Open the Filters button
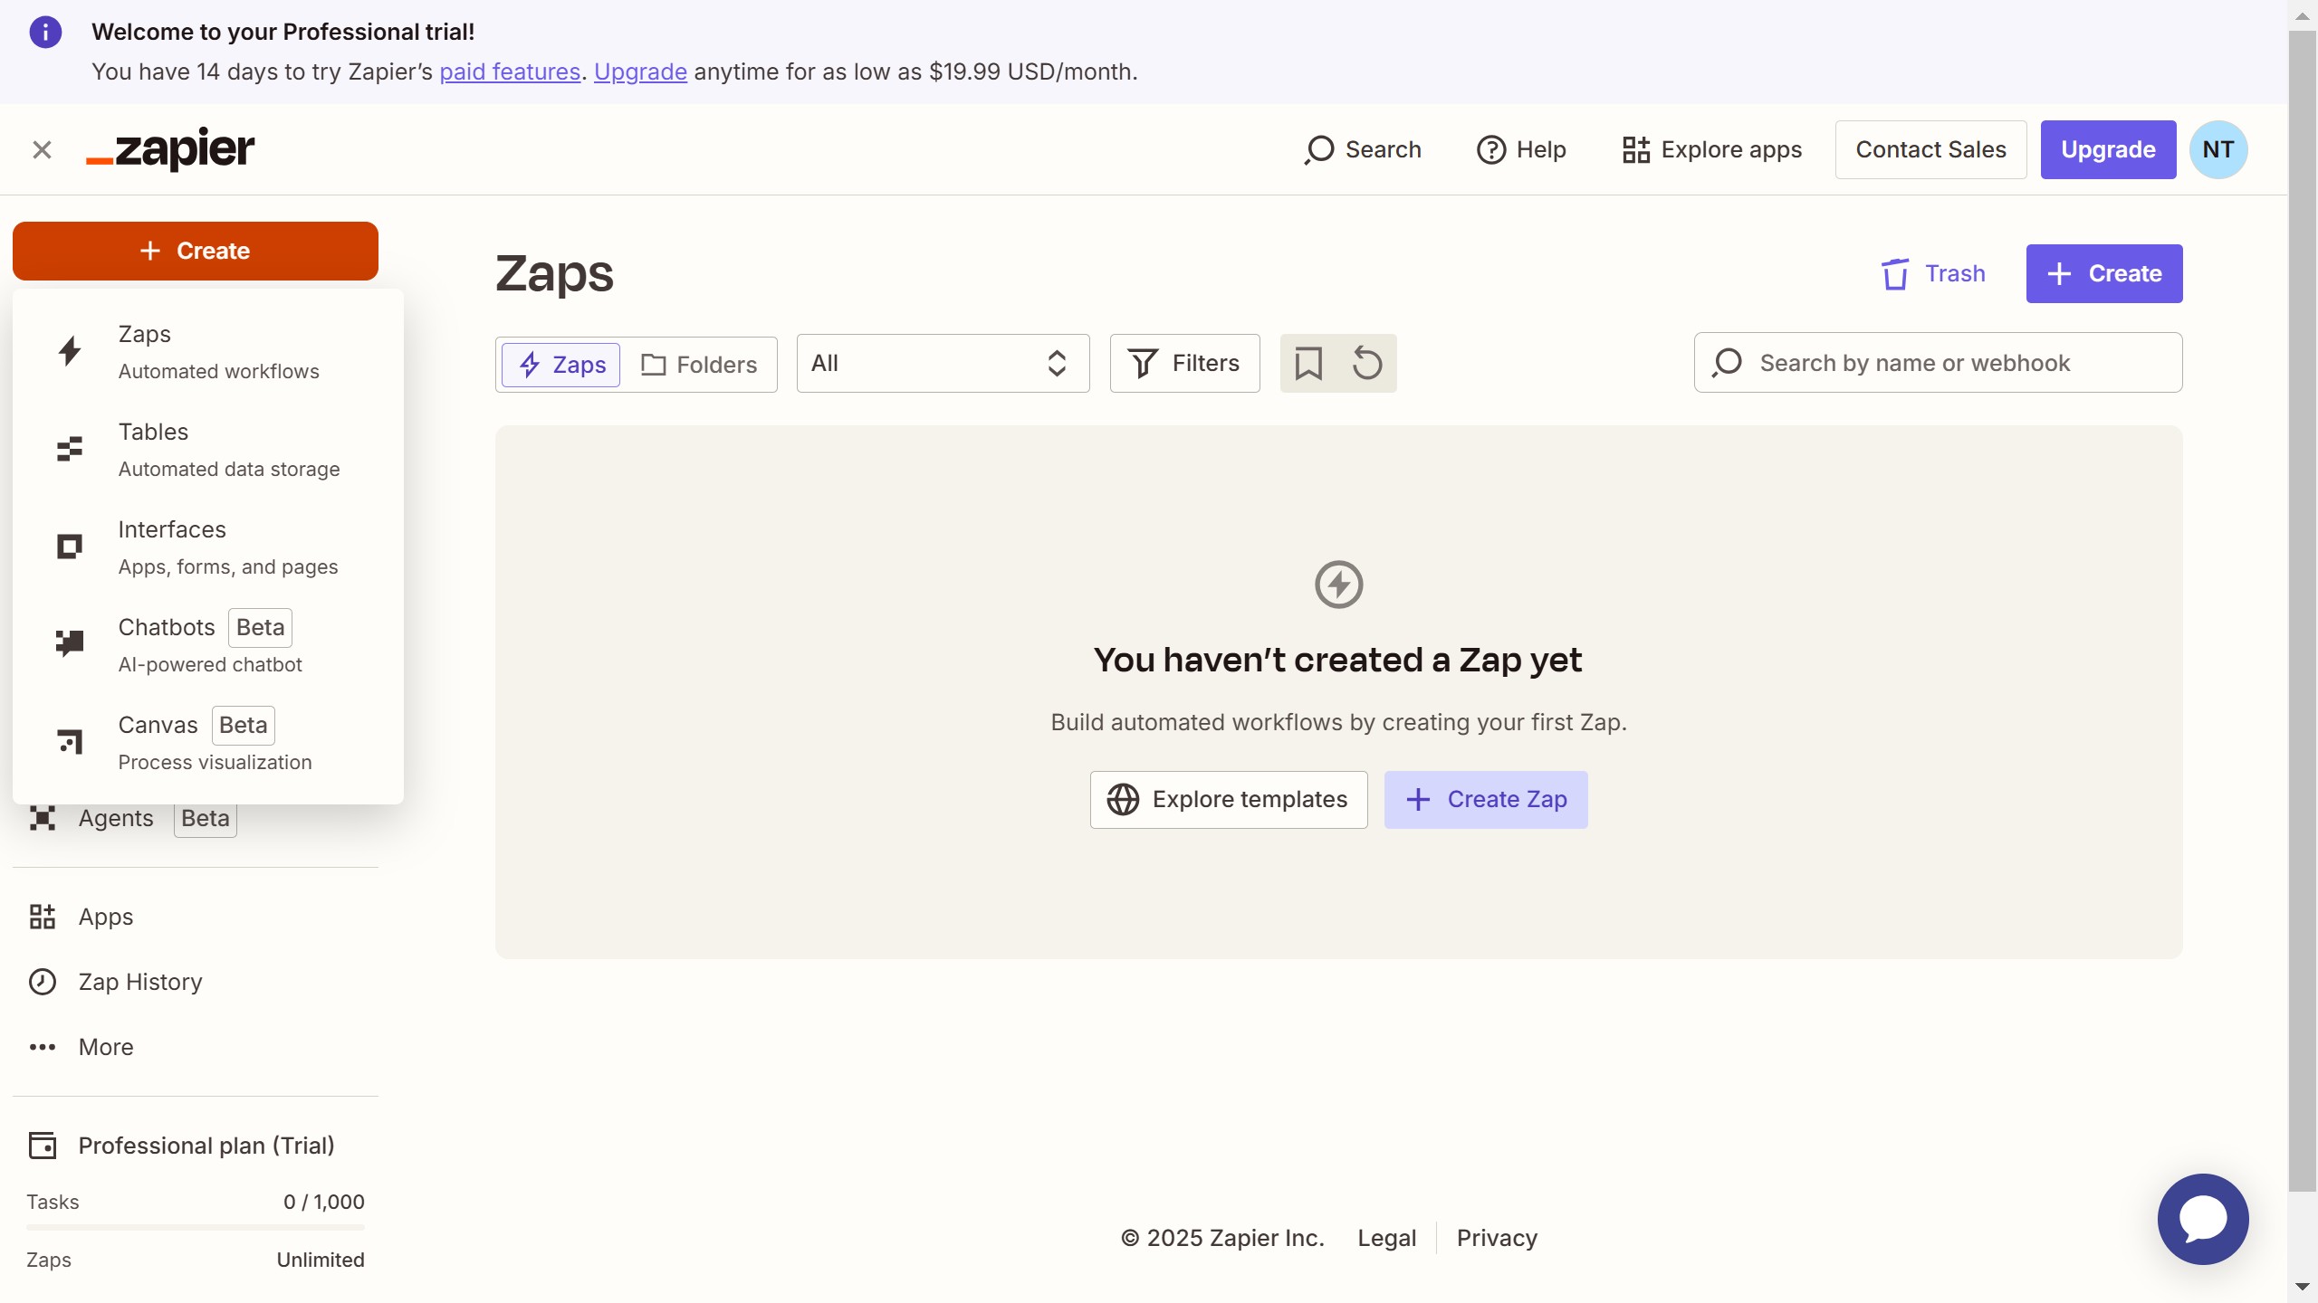 [x=1184, y=363]
